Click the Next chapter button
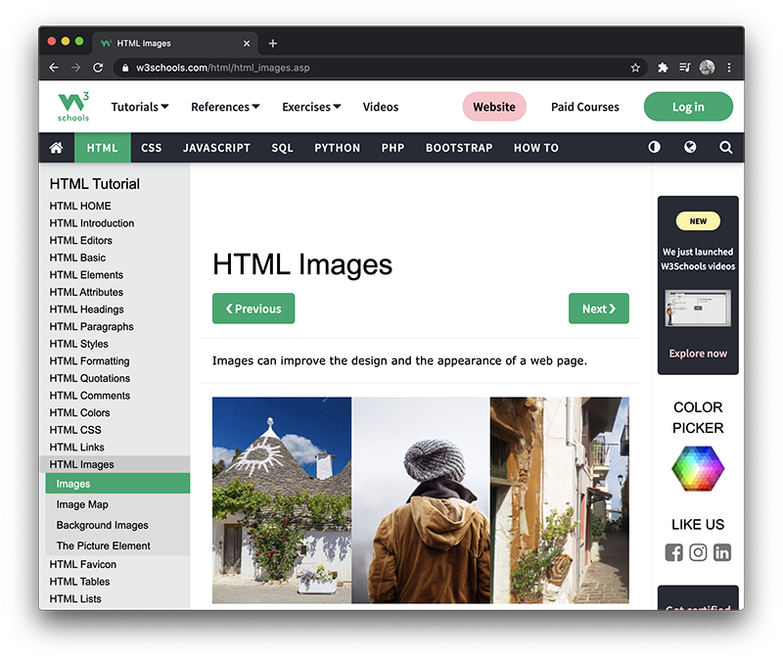This screenshot has width=783, height=661. click(598, 307)
